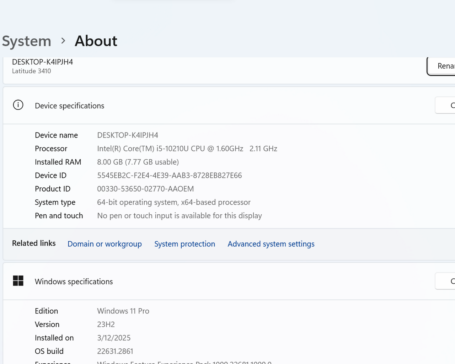Select the No pen or touch input text
Screen dimensions: 455x364
tap(180, 216)
